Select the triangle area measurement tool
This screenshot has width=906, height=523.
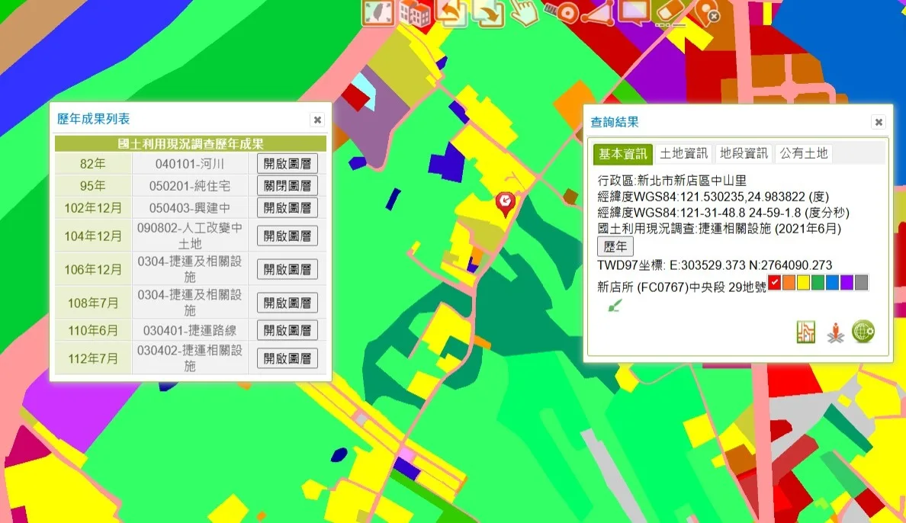(597, 13)
